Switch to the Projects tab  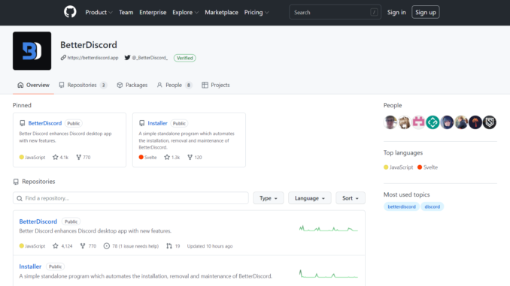coord(216,85)
